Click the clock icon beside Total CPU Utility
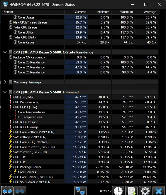The height and width of the screenshot is (195, 166). tap(11, 37)
